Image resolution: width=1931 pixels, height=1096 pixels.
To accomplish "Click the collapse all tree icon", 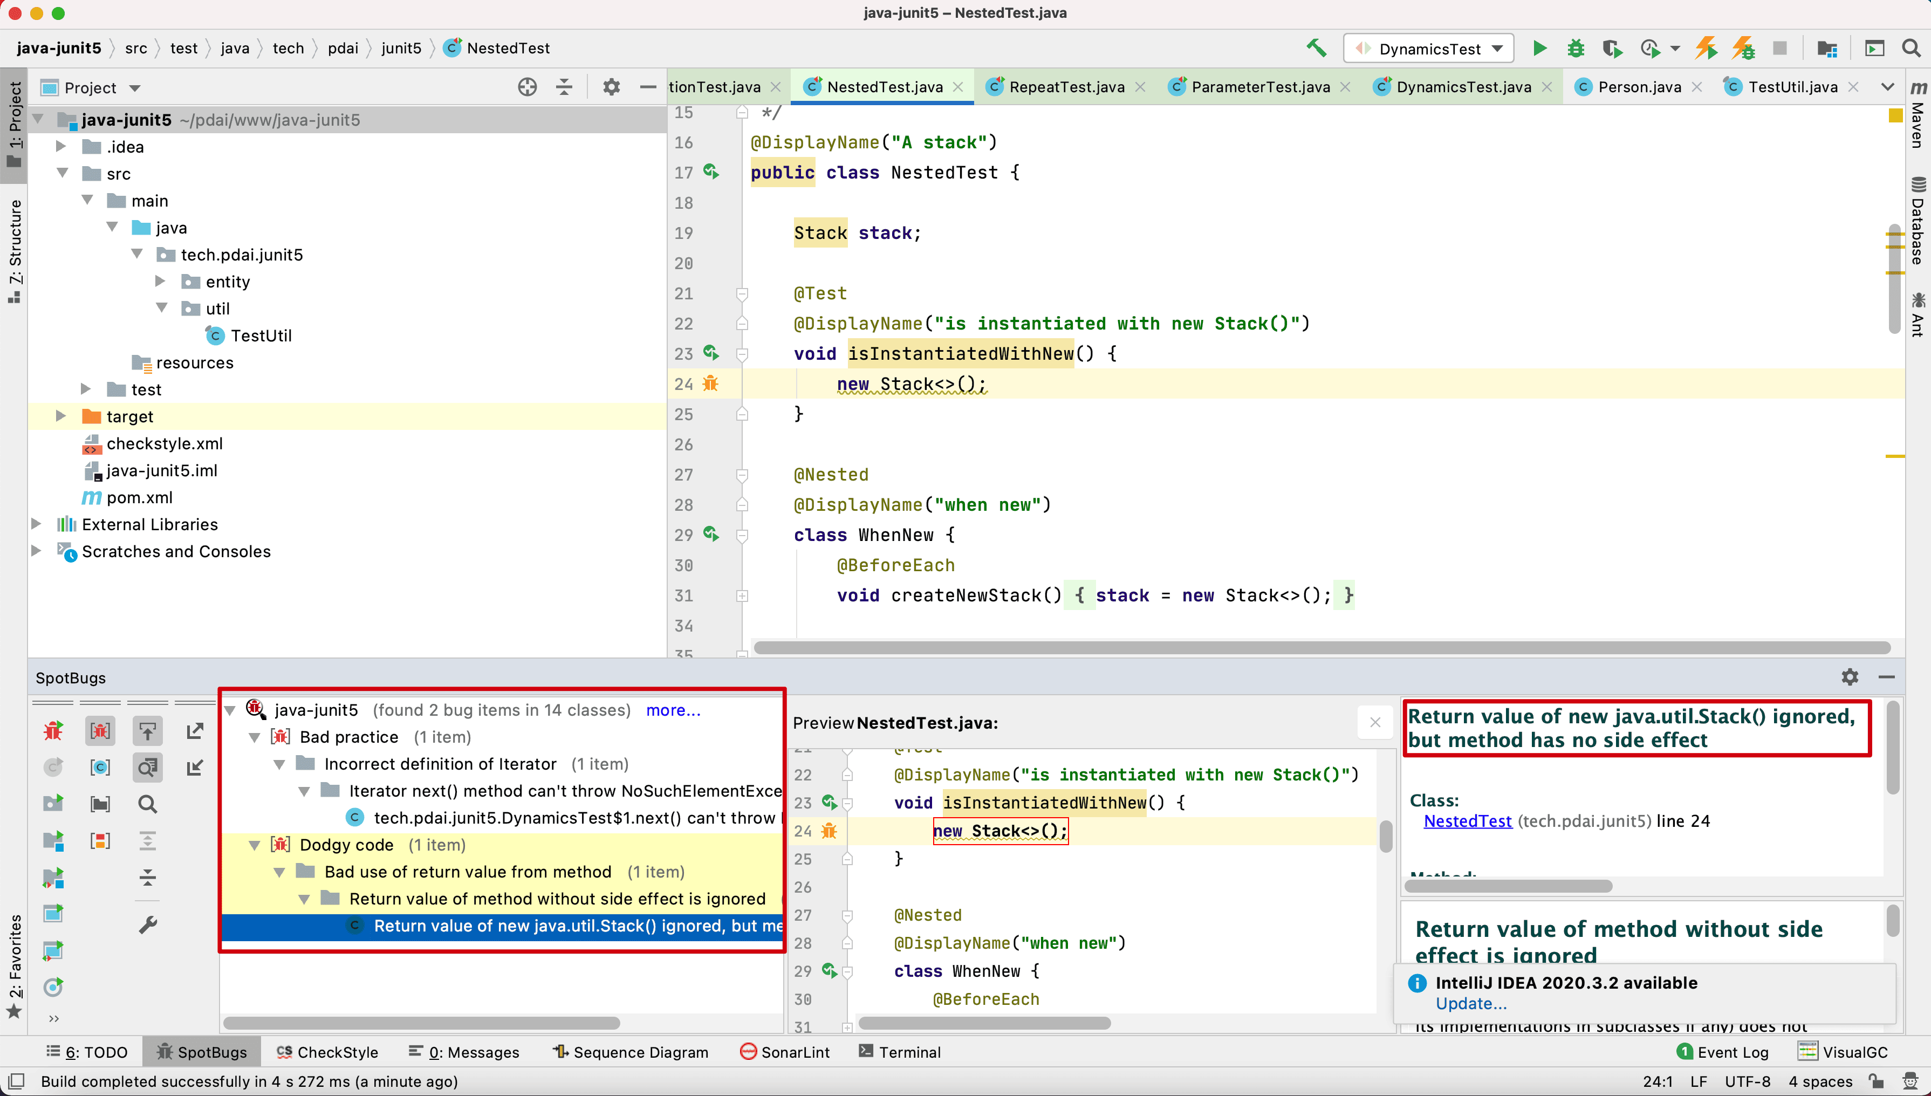I will pyautogui.click(x=147, y=878).
